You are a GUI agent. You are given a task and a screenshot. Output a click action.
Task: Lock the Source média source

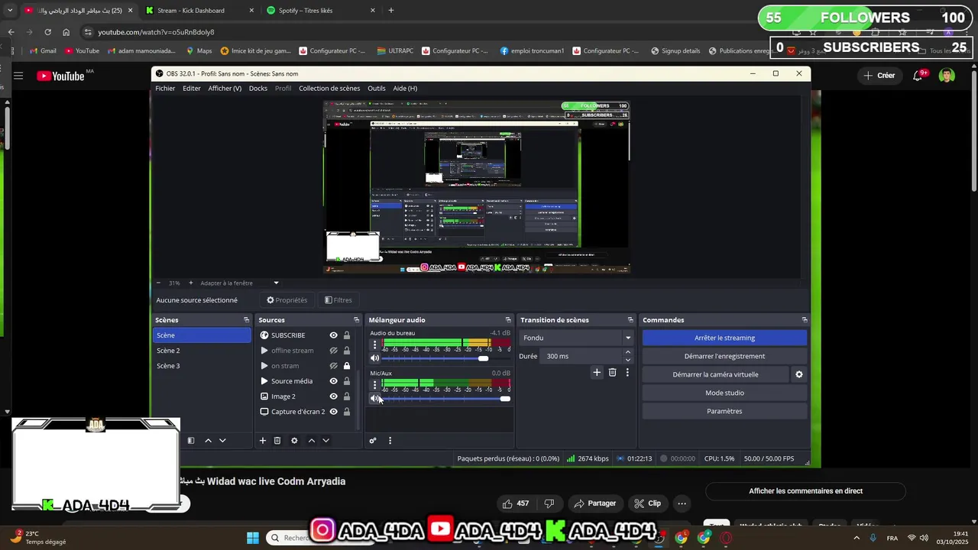click(x=347, y=381)
